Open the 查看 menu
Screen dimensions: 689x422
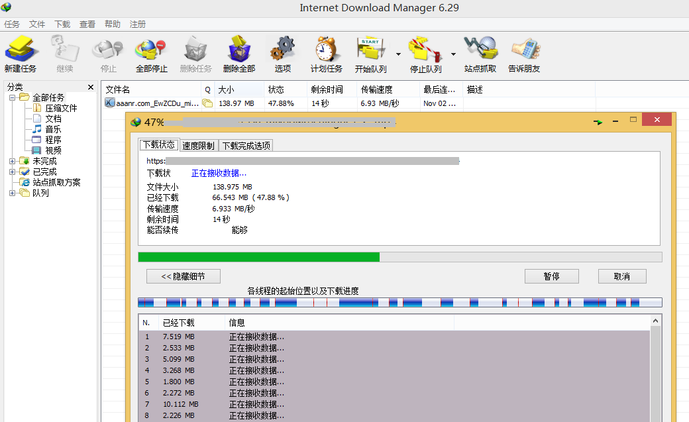click(87, 24)
